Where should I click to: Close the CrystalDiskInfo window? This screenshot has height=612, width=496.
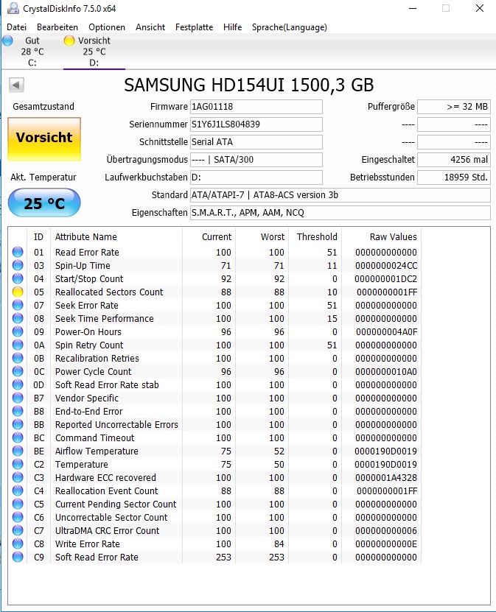coord(480,8)
